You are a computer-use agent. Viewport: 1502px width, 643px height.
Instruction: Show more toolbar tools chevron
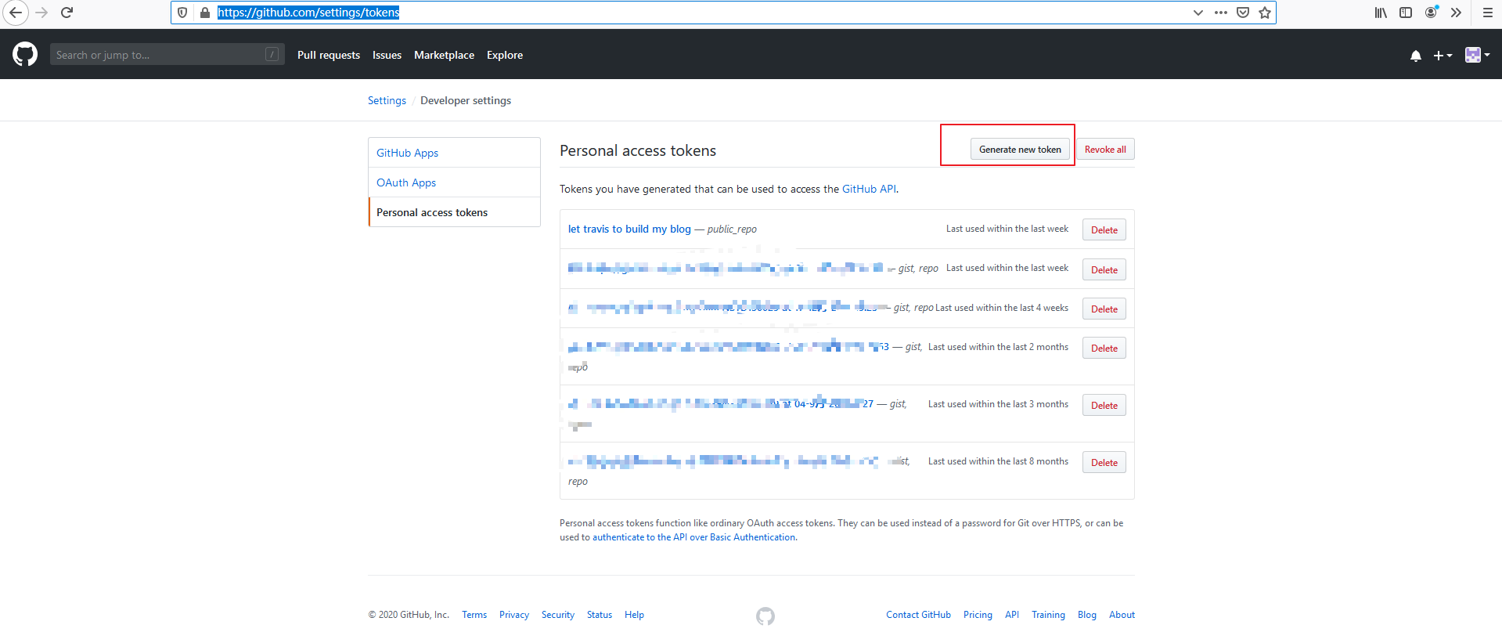pos(1456,13)
